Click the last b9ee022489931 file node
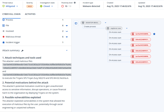Screen dimensions: 164x112 (141, 62)
